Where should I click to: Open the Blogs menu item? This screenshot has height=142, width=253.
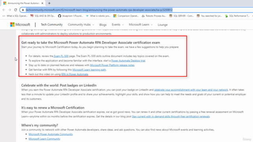[103, 25]
